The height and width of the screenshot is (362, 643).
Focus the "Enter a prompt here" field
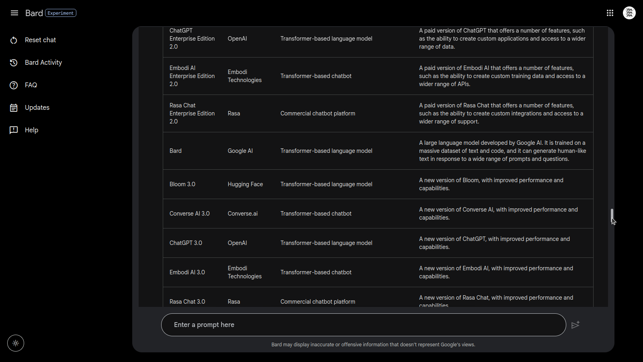coord(363,325)
